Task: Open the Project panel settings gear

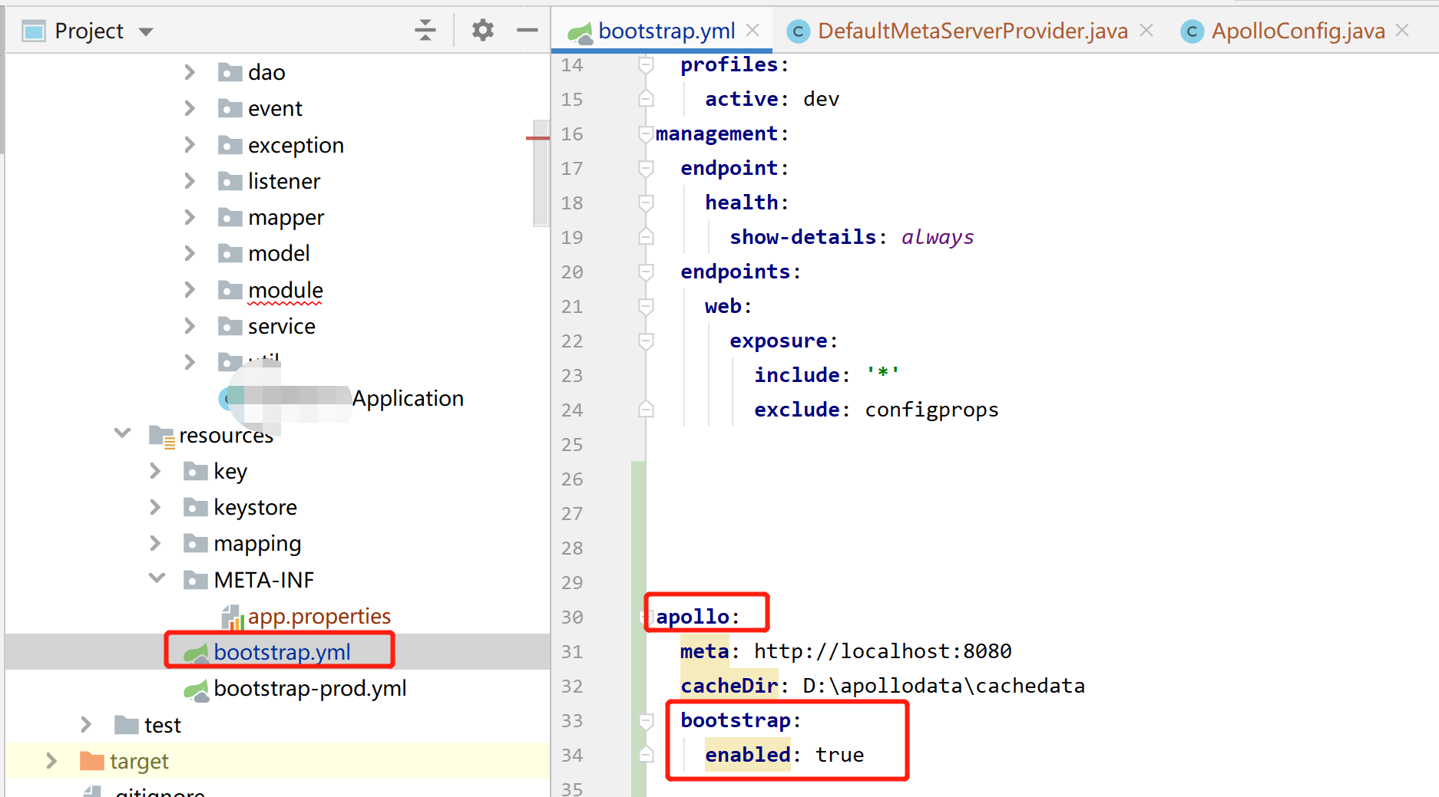Action: tap(482, 30)
